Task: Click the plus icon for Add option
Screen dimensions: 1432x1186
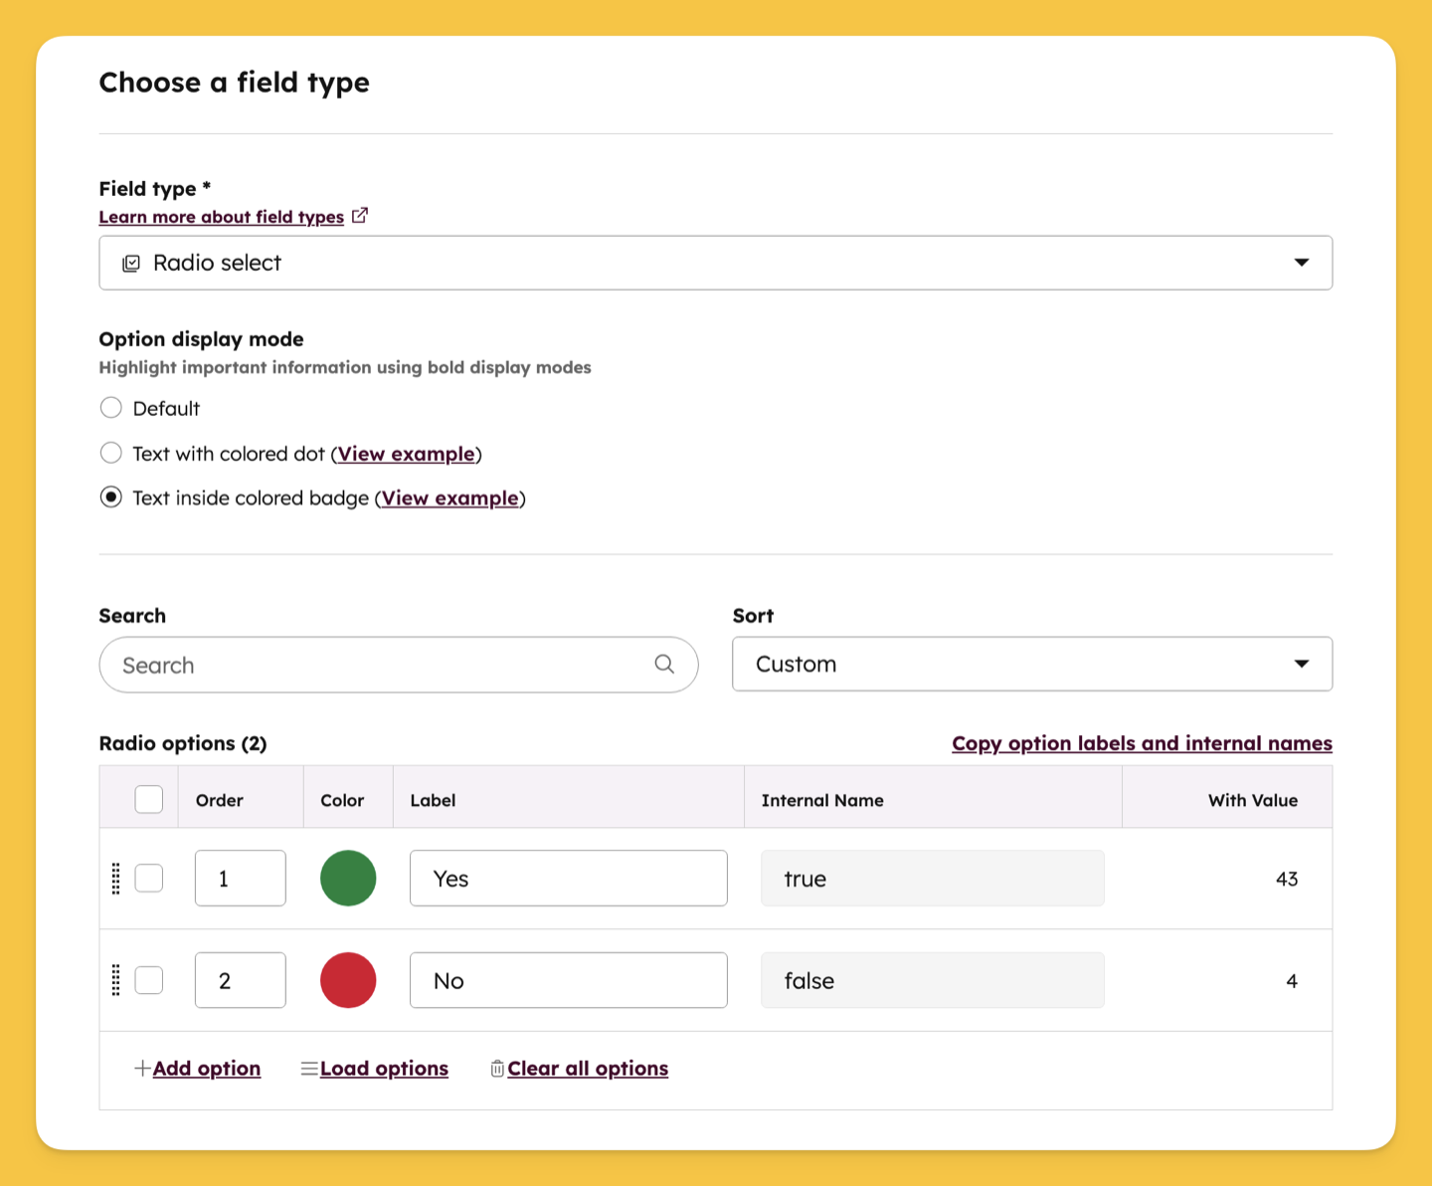Action: [x=142, y=1068]
